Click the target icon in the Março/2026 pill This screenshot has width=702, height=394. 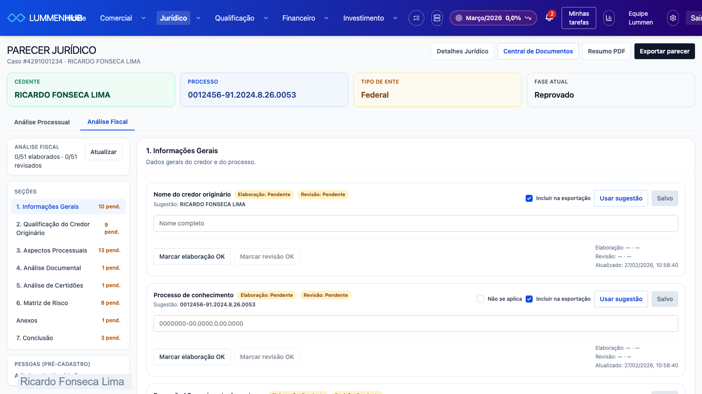[x=459, y=18]
